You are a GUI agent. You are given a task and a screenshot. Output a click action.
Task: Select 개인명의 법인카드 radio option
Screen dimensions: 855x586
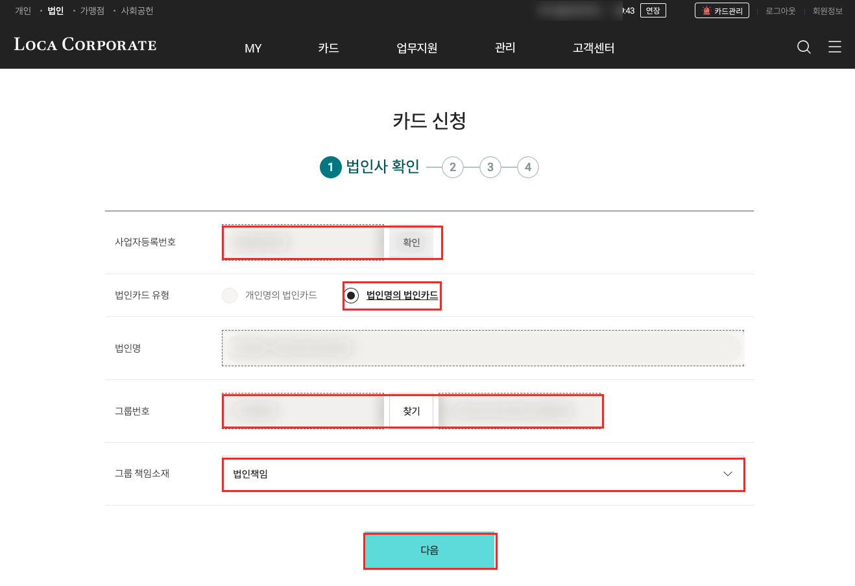click(x=230, y=296)
